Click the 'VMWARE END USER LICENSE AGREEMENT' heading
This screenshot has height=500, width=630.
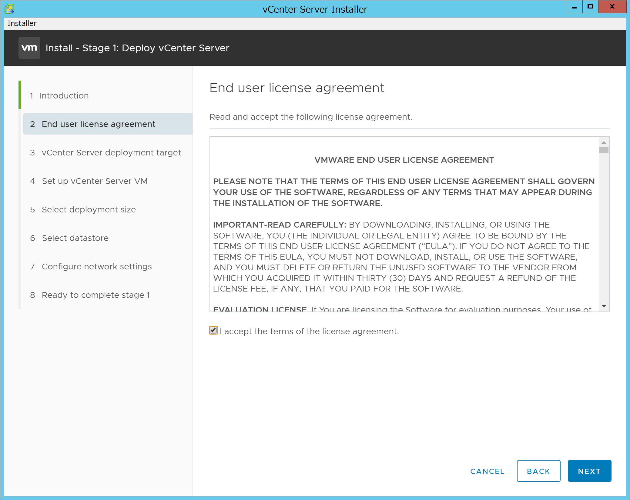[x=404, y=160]
